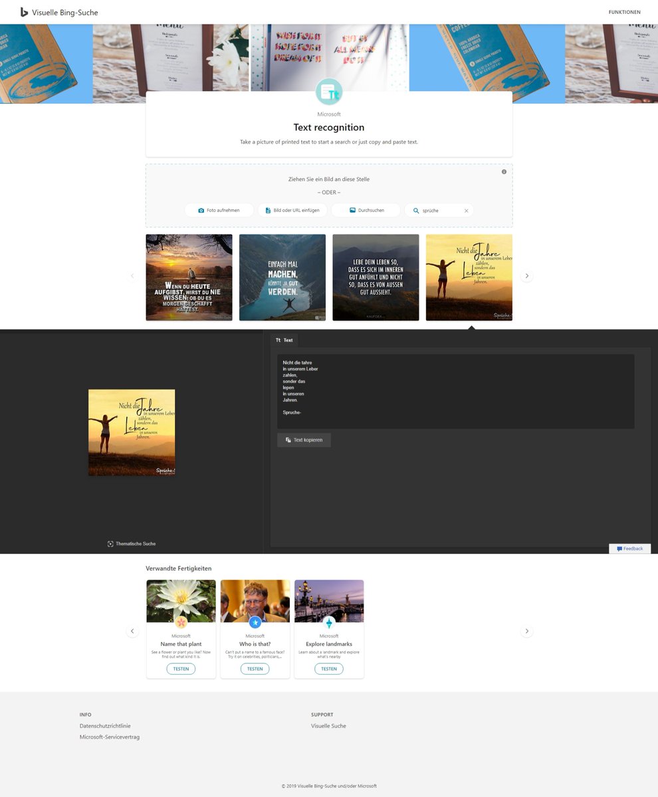Viewport: 658px width, 797px height.
Task: Open the FUNKTIONEN menu
Action: click(625, 12)
